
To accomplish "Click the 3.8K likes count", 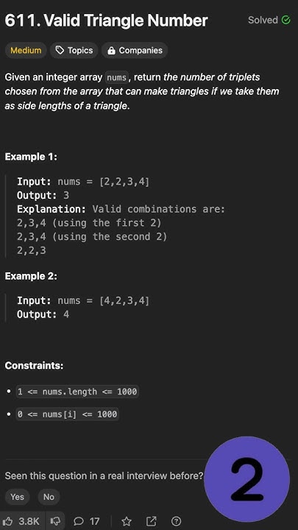I will pyautogui.click(x=29, y=521).
